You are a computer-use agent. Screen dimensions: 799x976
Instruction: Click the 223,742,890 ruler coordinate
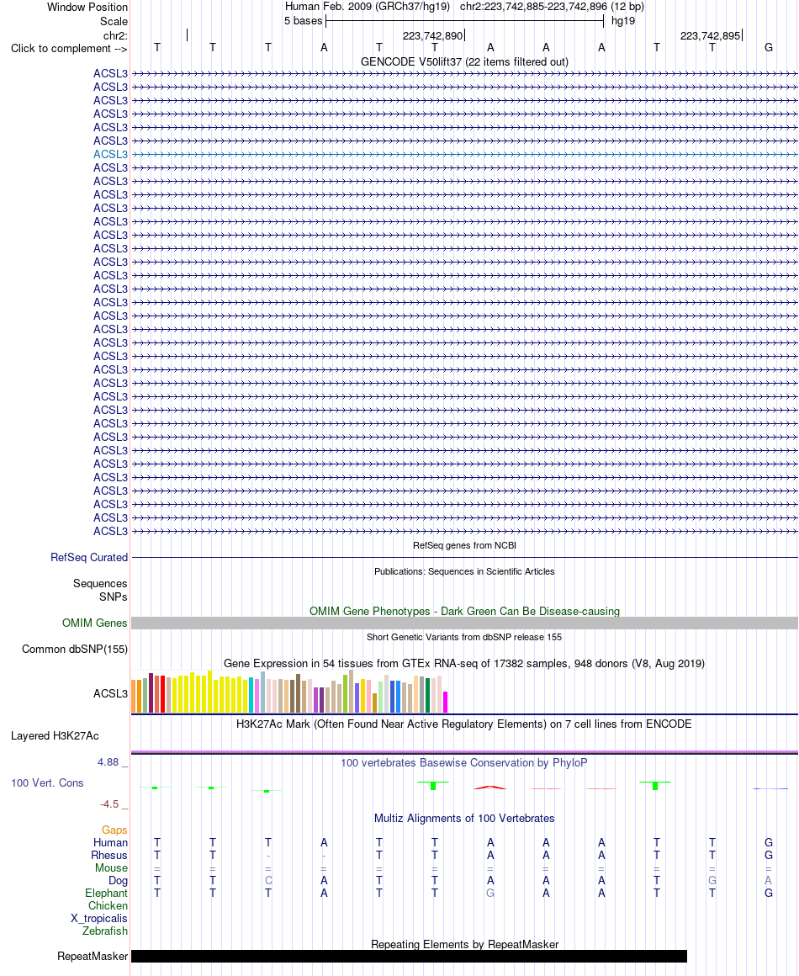click(x=432, y=35)
